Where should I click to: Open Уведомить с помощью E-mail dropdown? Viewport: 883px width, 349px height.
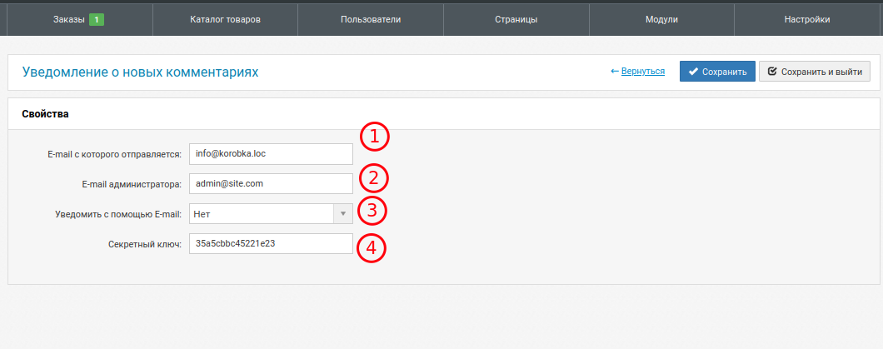[271, 214]
